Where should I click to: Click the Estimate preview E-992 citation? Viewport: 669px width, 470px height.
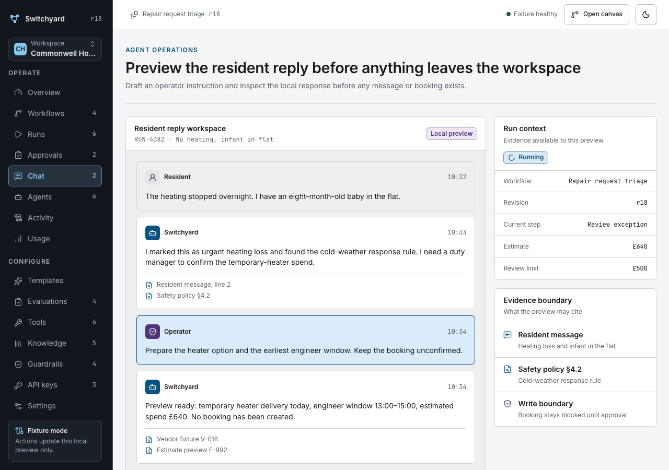(x=187, y=450)
